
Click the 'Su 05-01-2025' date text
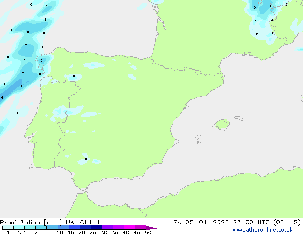tap(201, 223)
